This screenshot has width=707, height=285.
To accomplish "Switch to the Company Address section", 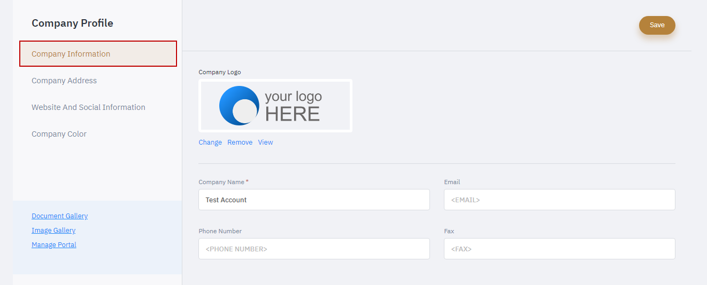I will pos(64,81).
